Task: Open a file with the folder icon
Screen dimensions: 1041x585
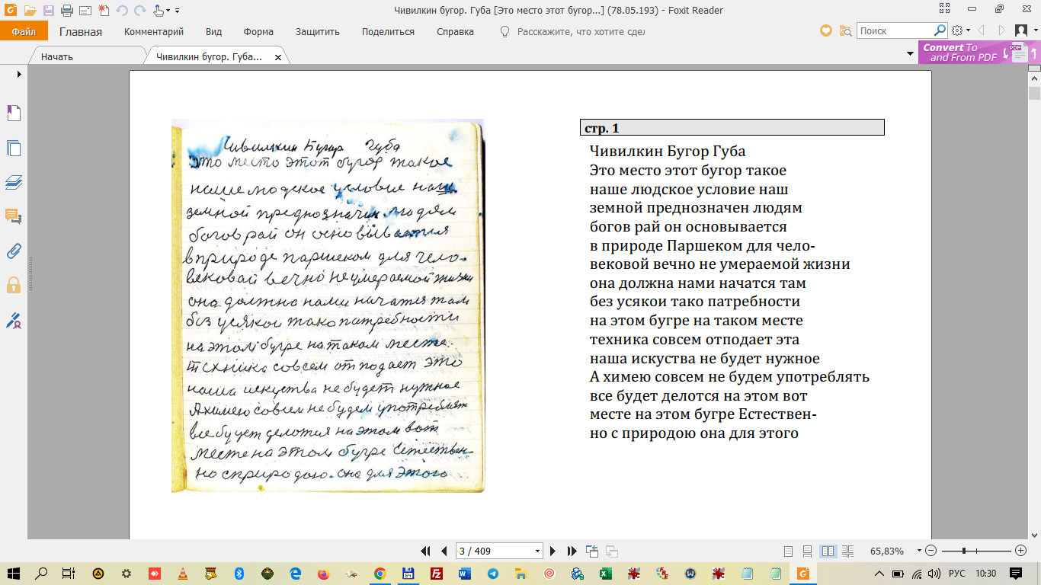Action: point(30,11)
